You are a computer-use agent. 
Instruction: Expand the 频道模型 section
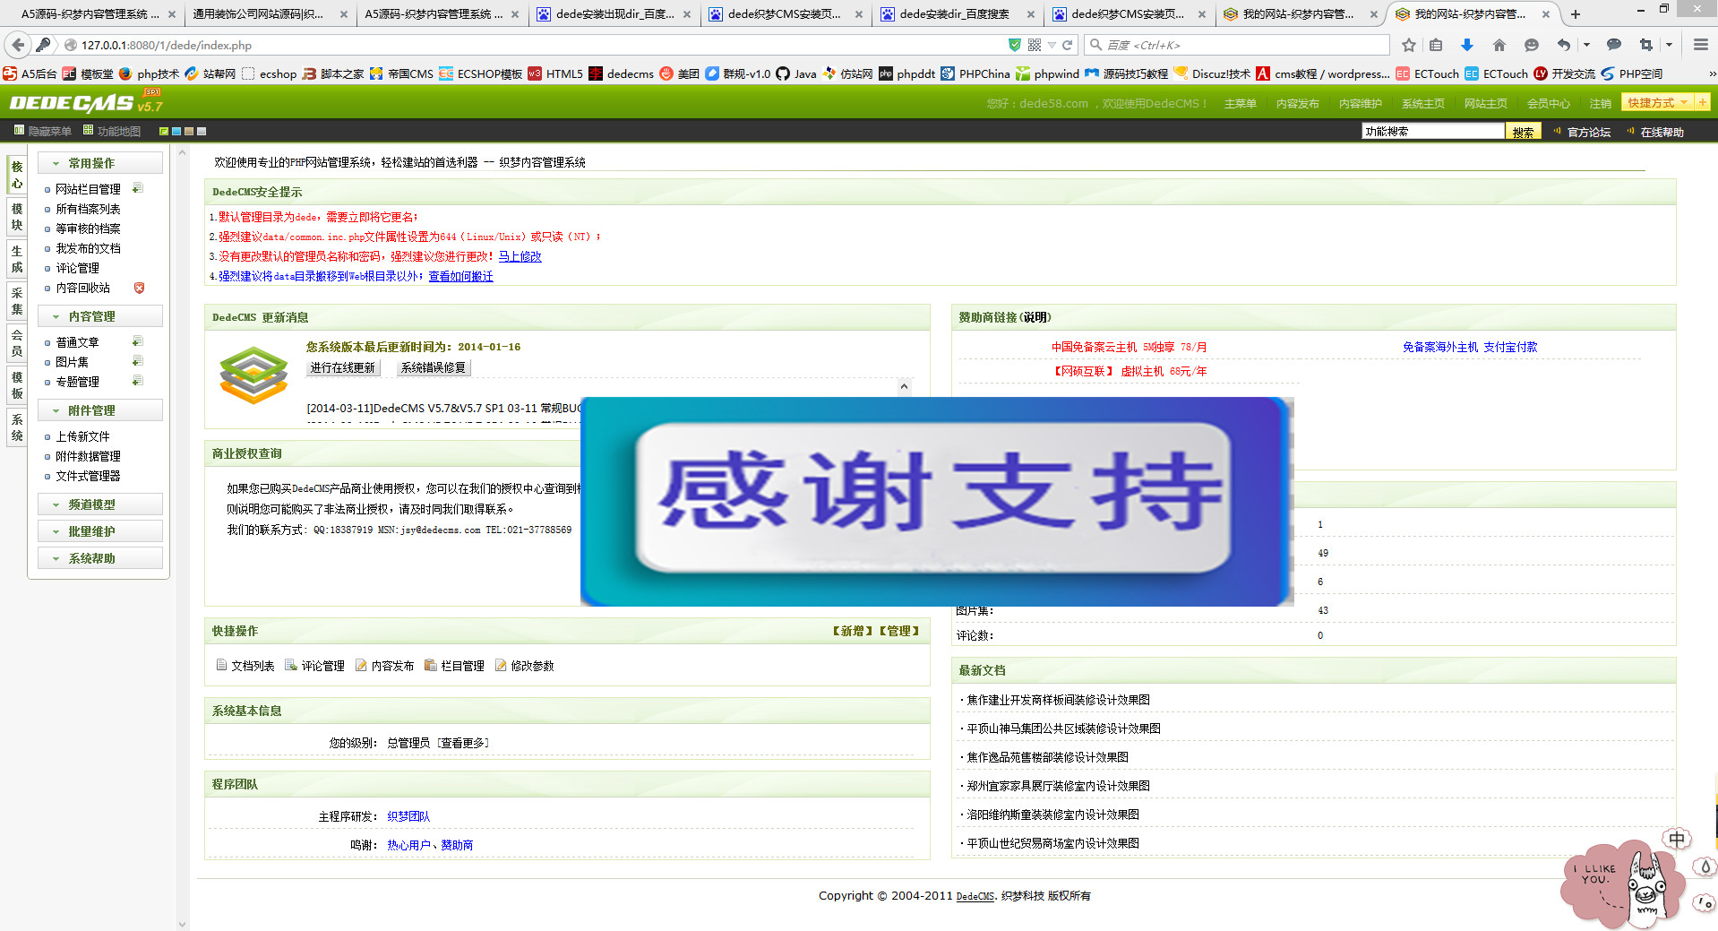coord(100,504)
